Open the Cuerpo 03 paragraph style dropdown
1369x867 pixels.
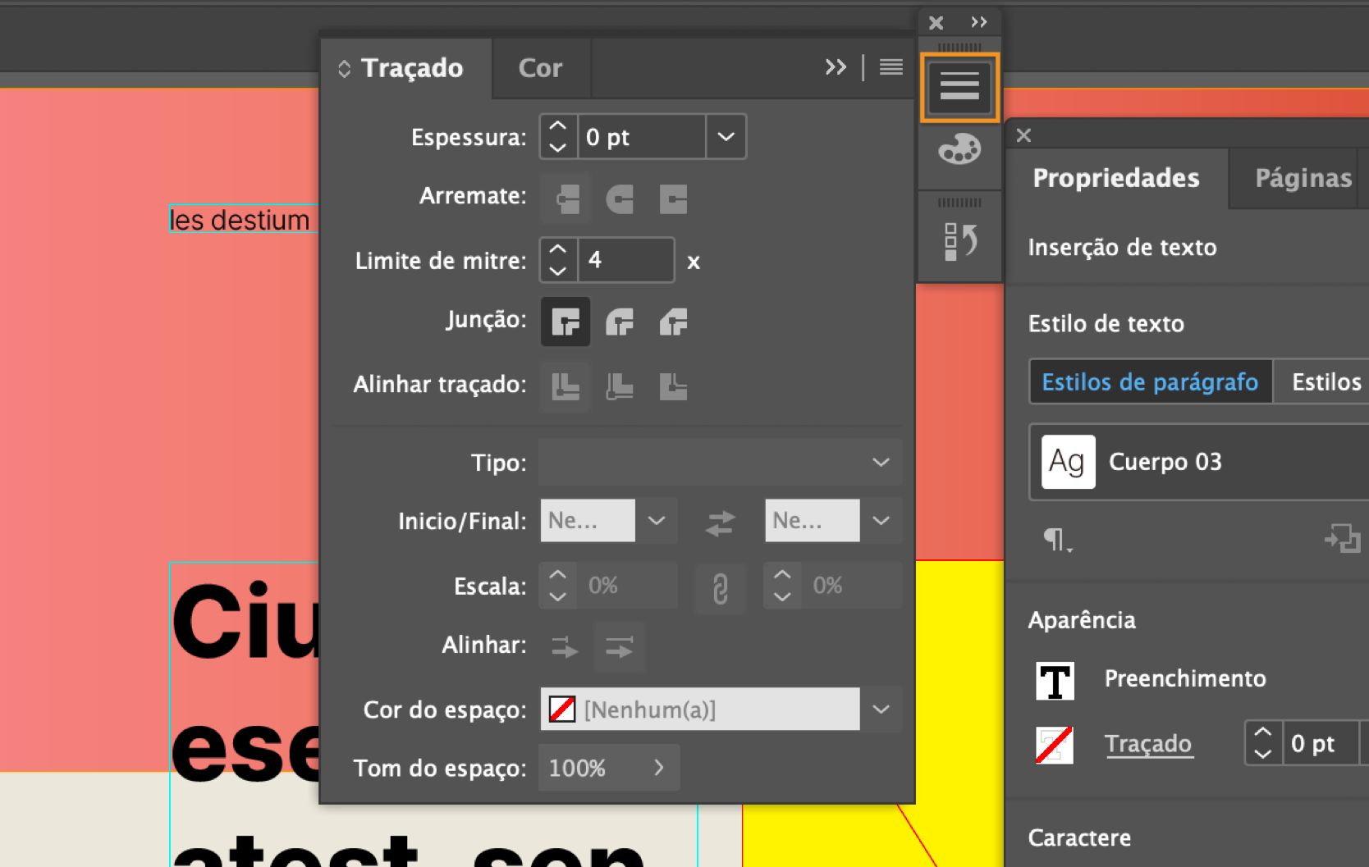click(1198, 462)
